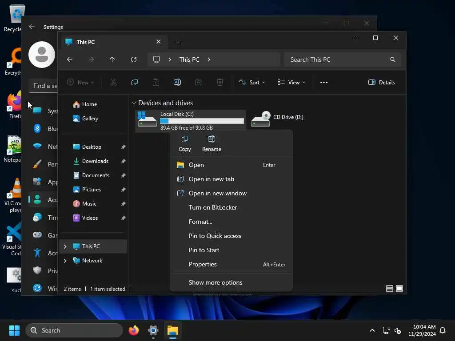Click the Share icon in the toolbar
This screenshot has height=341, width=455.
199,82
